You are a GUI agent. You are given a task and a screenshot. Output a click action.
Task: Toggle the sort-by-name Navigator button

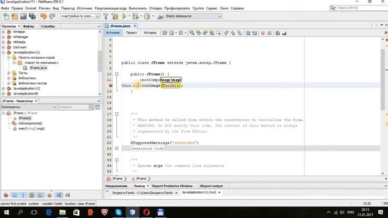[x=59, y=195]
